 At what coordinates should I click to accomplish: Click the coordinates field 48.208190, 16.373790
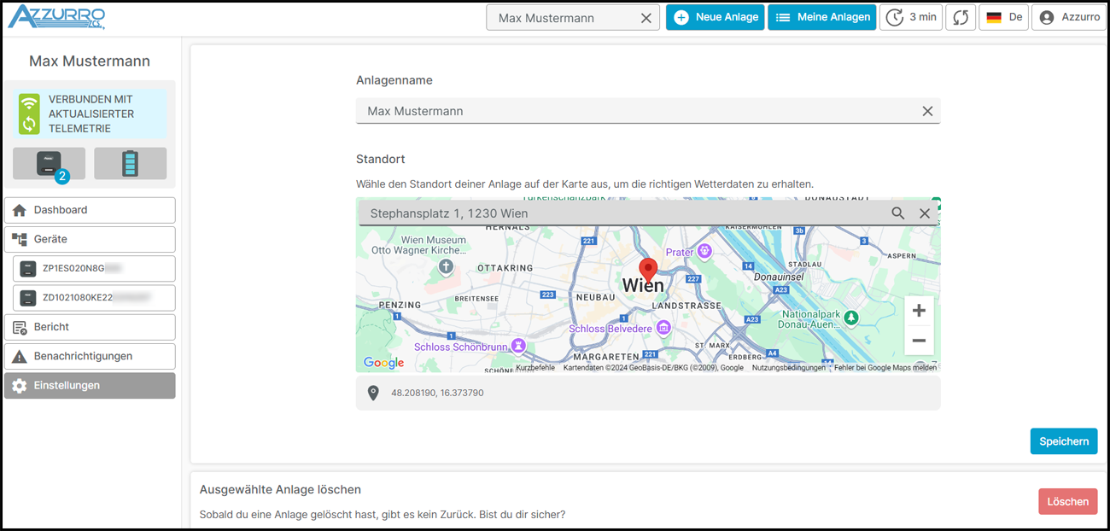click(x=647, y=393)
